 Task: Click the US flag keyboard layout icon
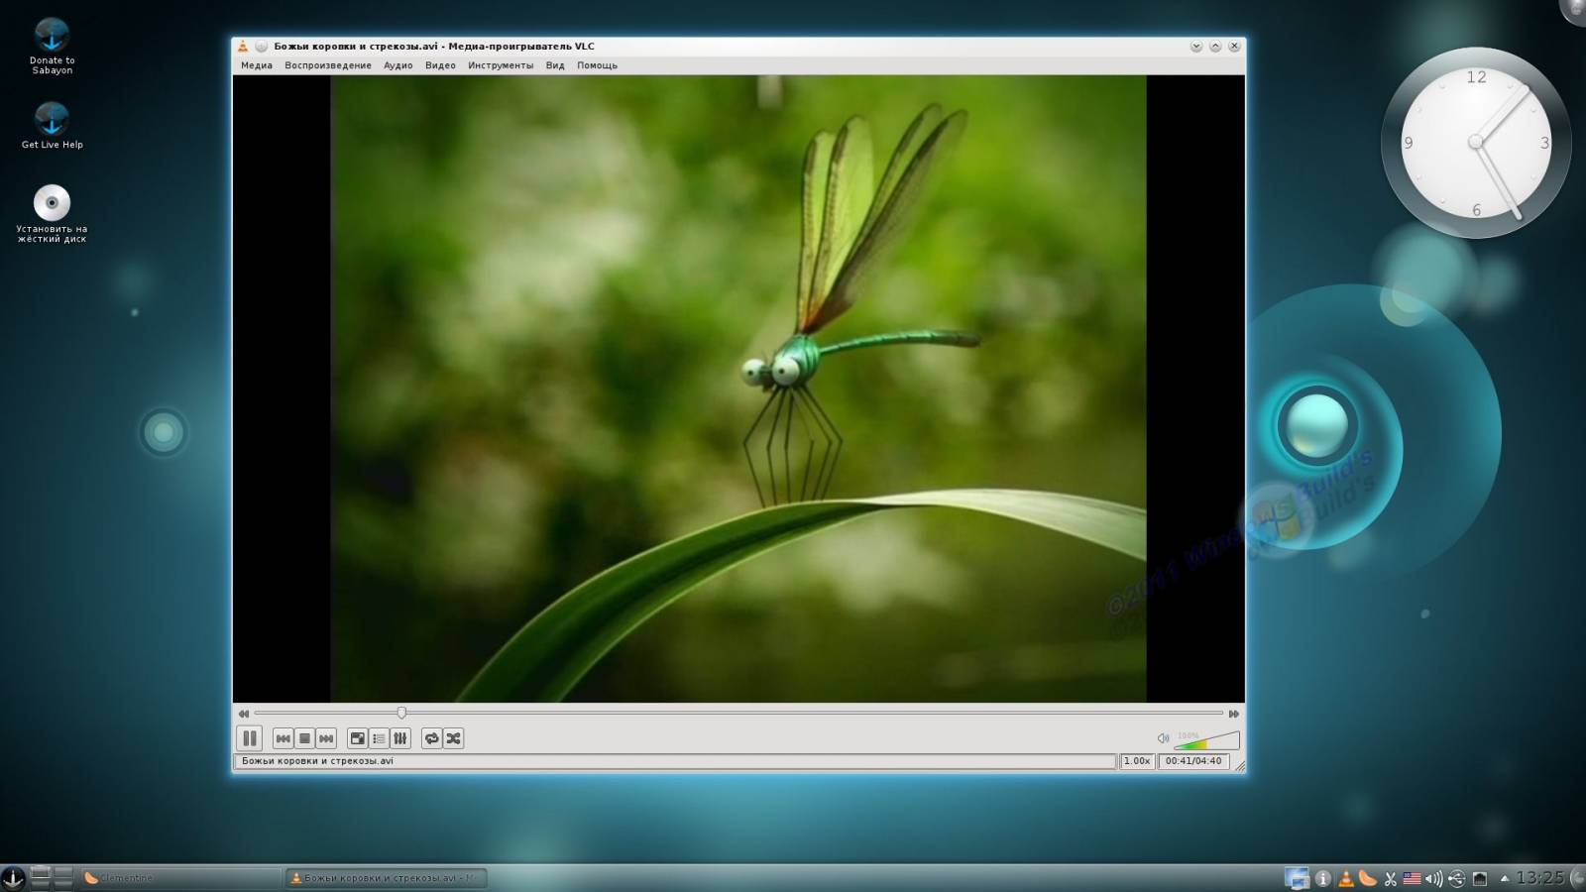pyautogui.click(x=1413, y=878)
